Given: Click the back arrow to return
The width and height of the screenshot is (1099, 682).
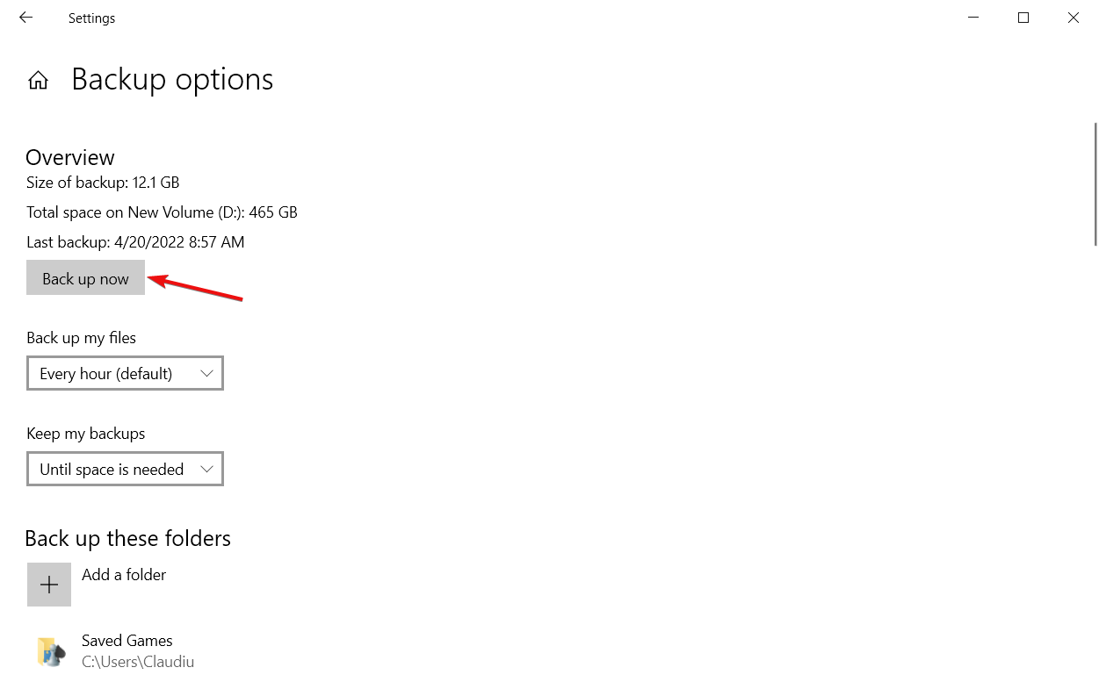Looking at the screenshot, I should (25, 17).
